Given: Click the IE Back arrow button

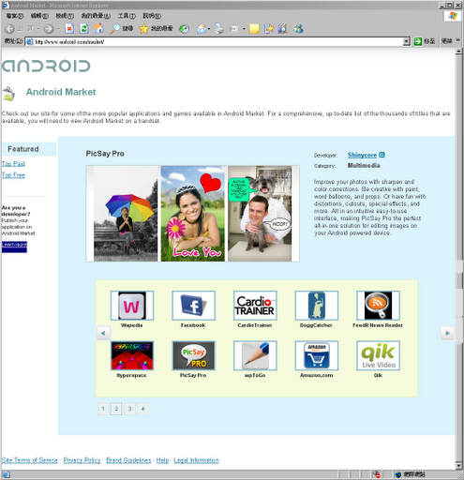Looking at the screenshot, I should 9,29.
